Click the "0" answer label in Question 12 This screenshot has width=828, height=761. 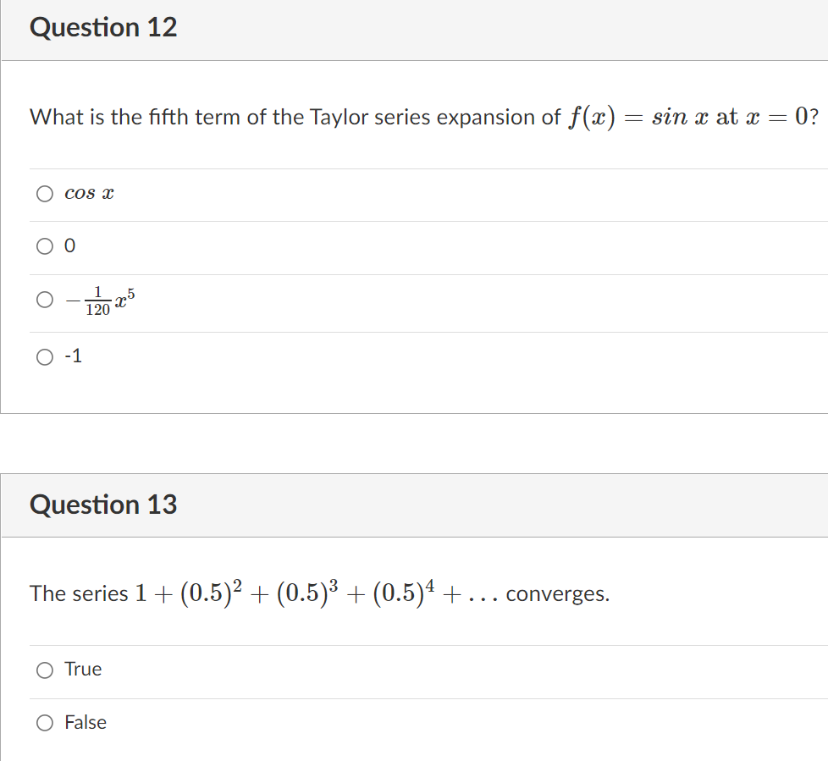click(x=69, y=246)
